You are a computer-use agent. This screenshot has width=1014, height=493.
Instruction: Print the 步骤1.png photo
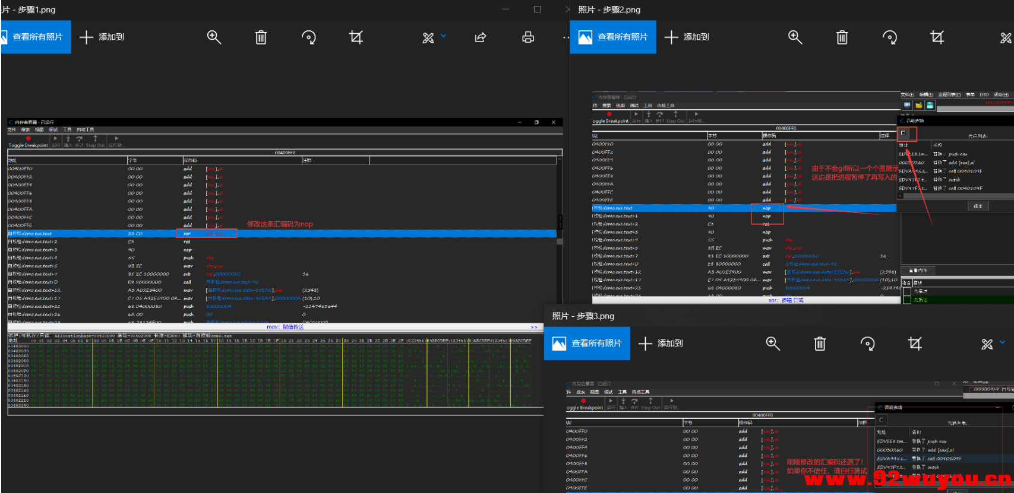point(527,37)
